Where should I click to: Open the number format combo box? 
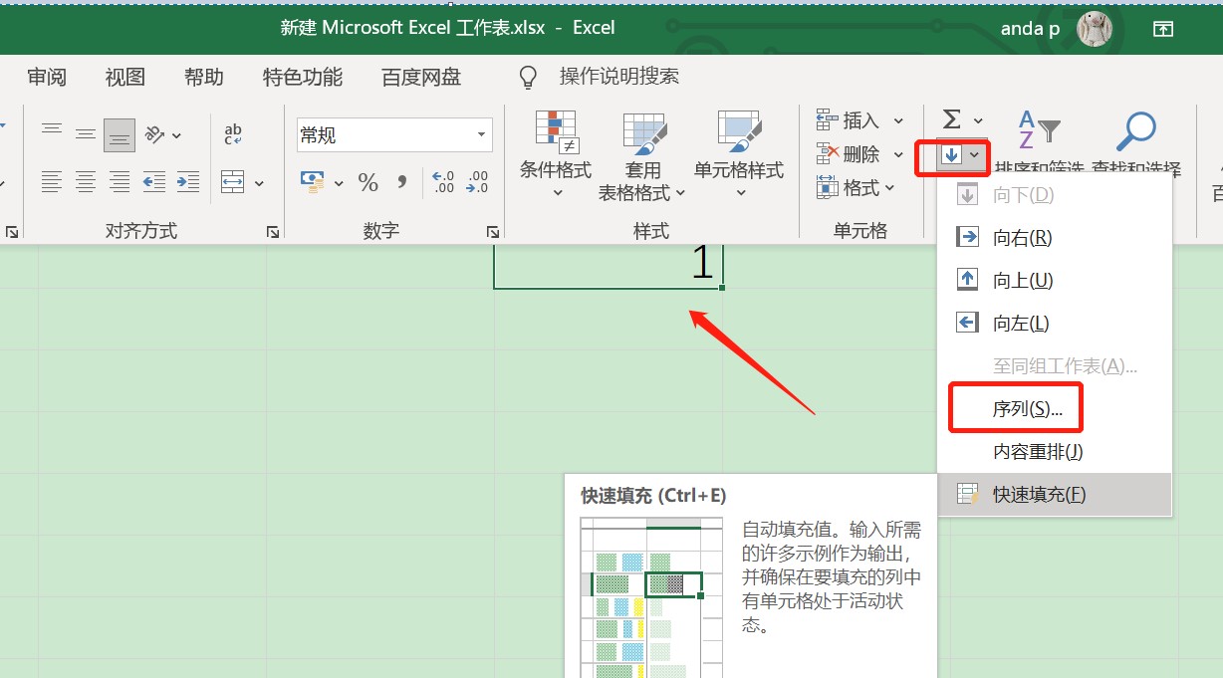[394, 134]
